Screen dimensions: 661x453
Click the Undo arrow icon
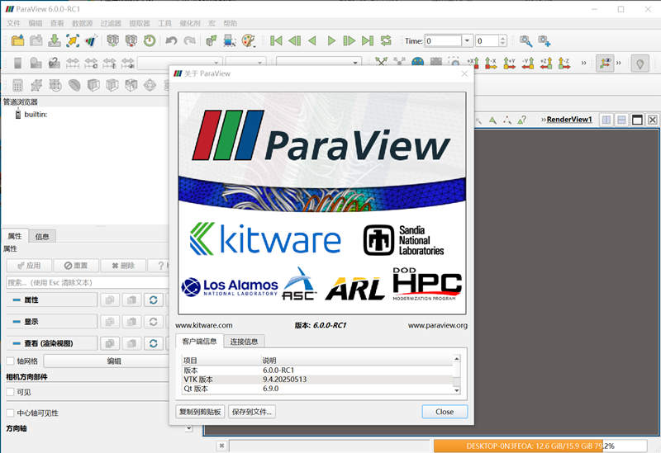coord(171,40)
